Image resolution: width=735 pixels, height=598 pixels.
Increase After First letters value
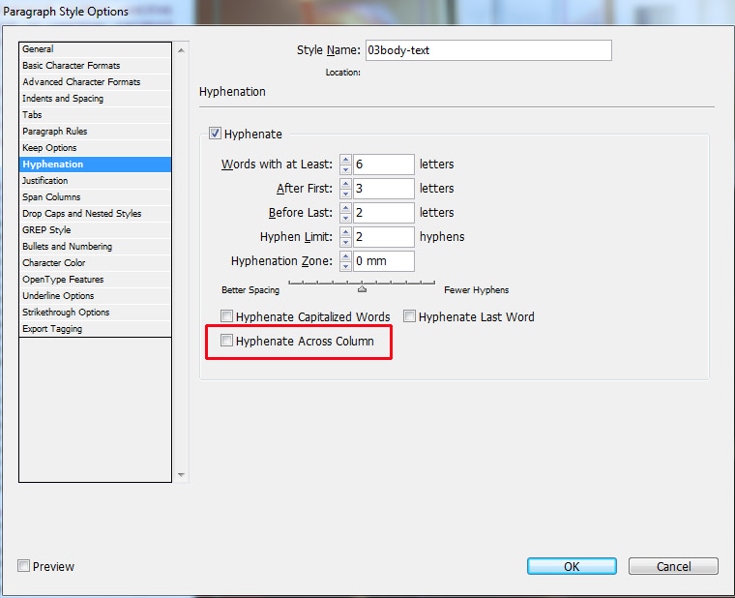345,184
